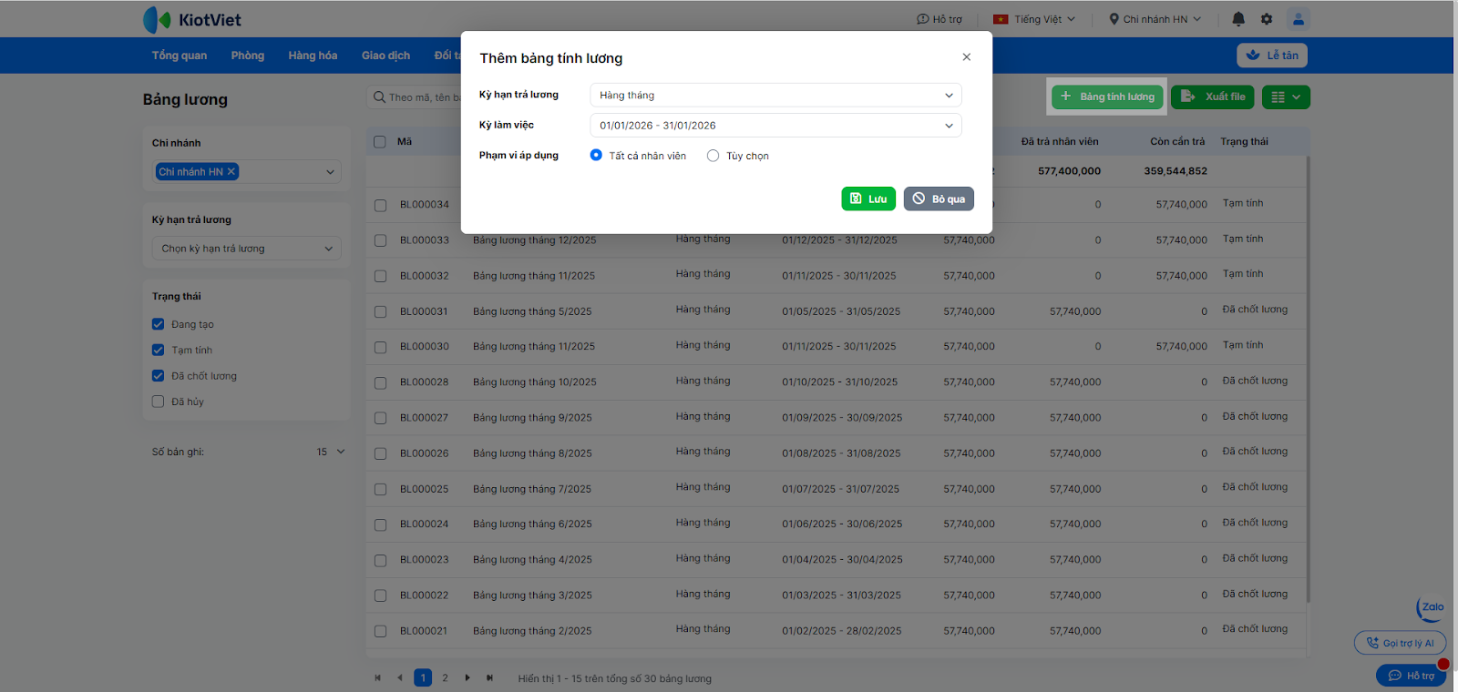Open the sidebar Chọn kỳ hạn trả lương dropdown

246,249
